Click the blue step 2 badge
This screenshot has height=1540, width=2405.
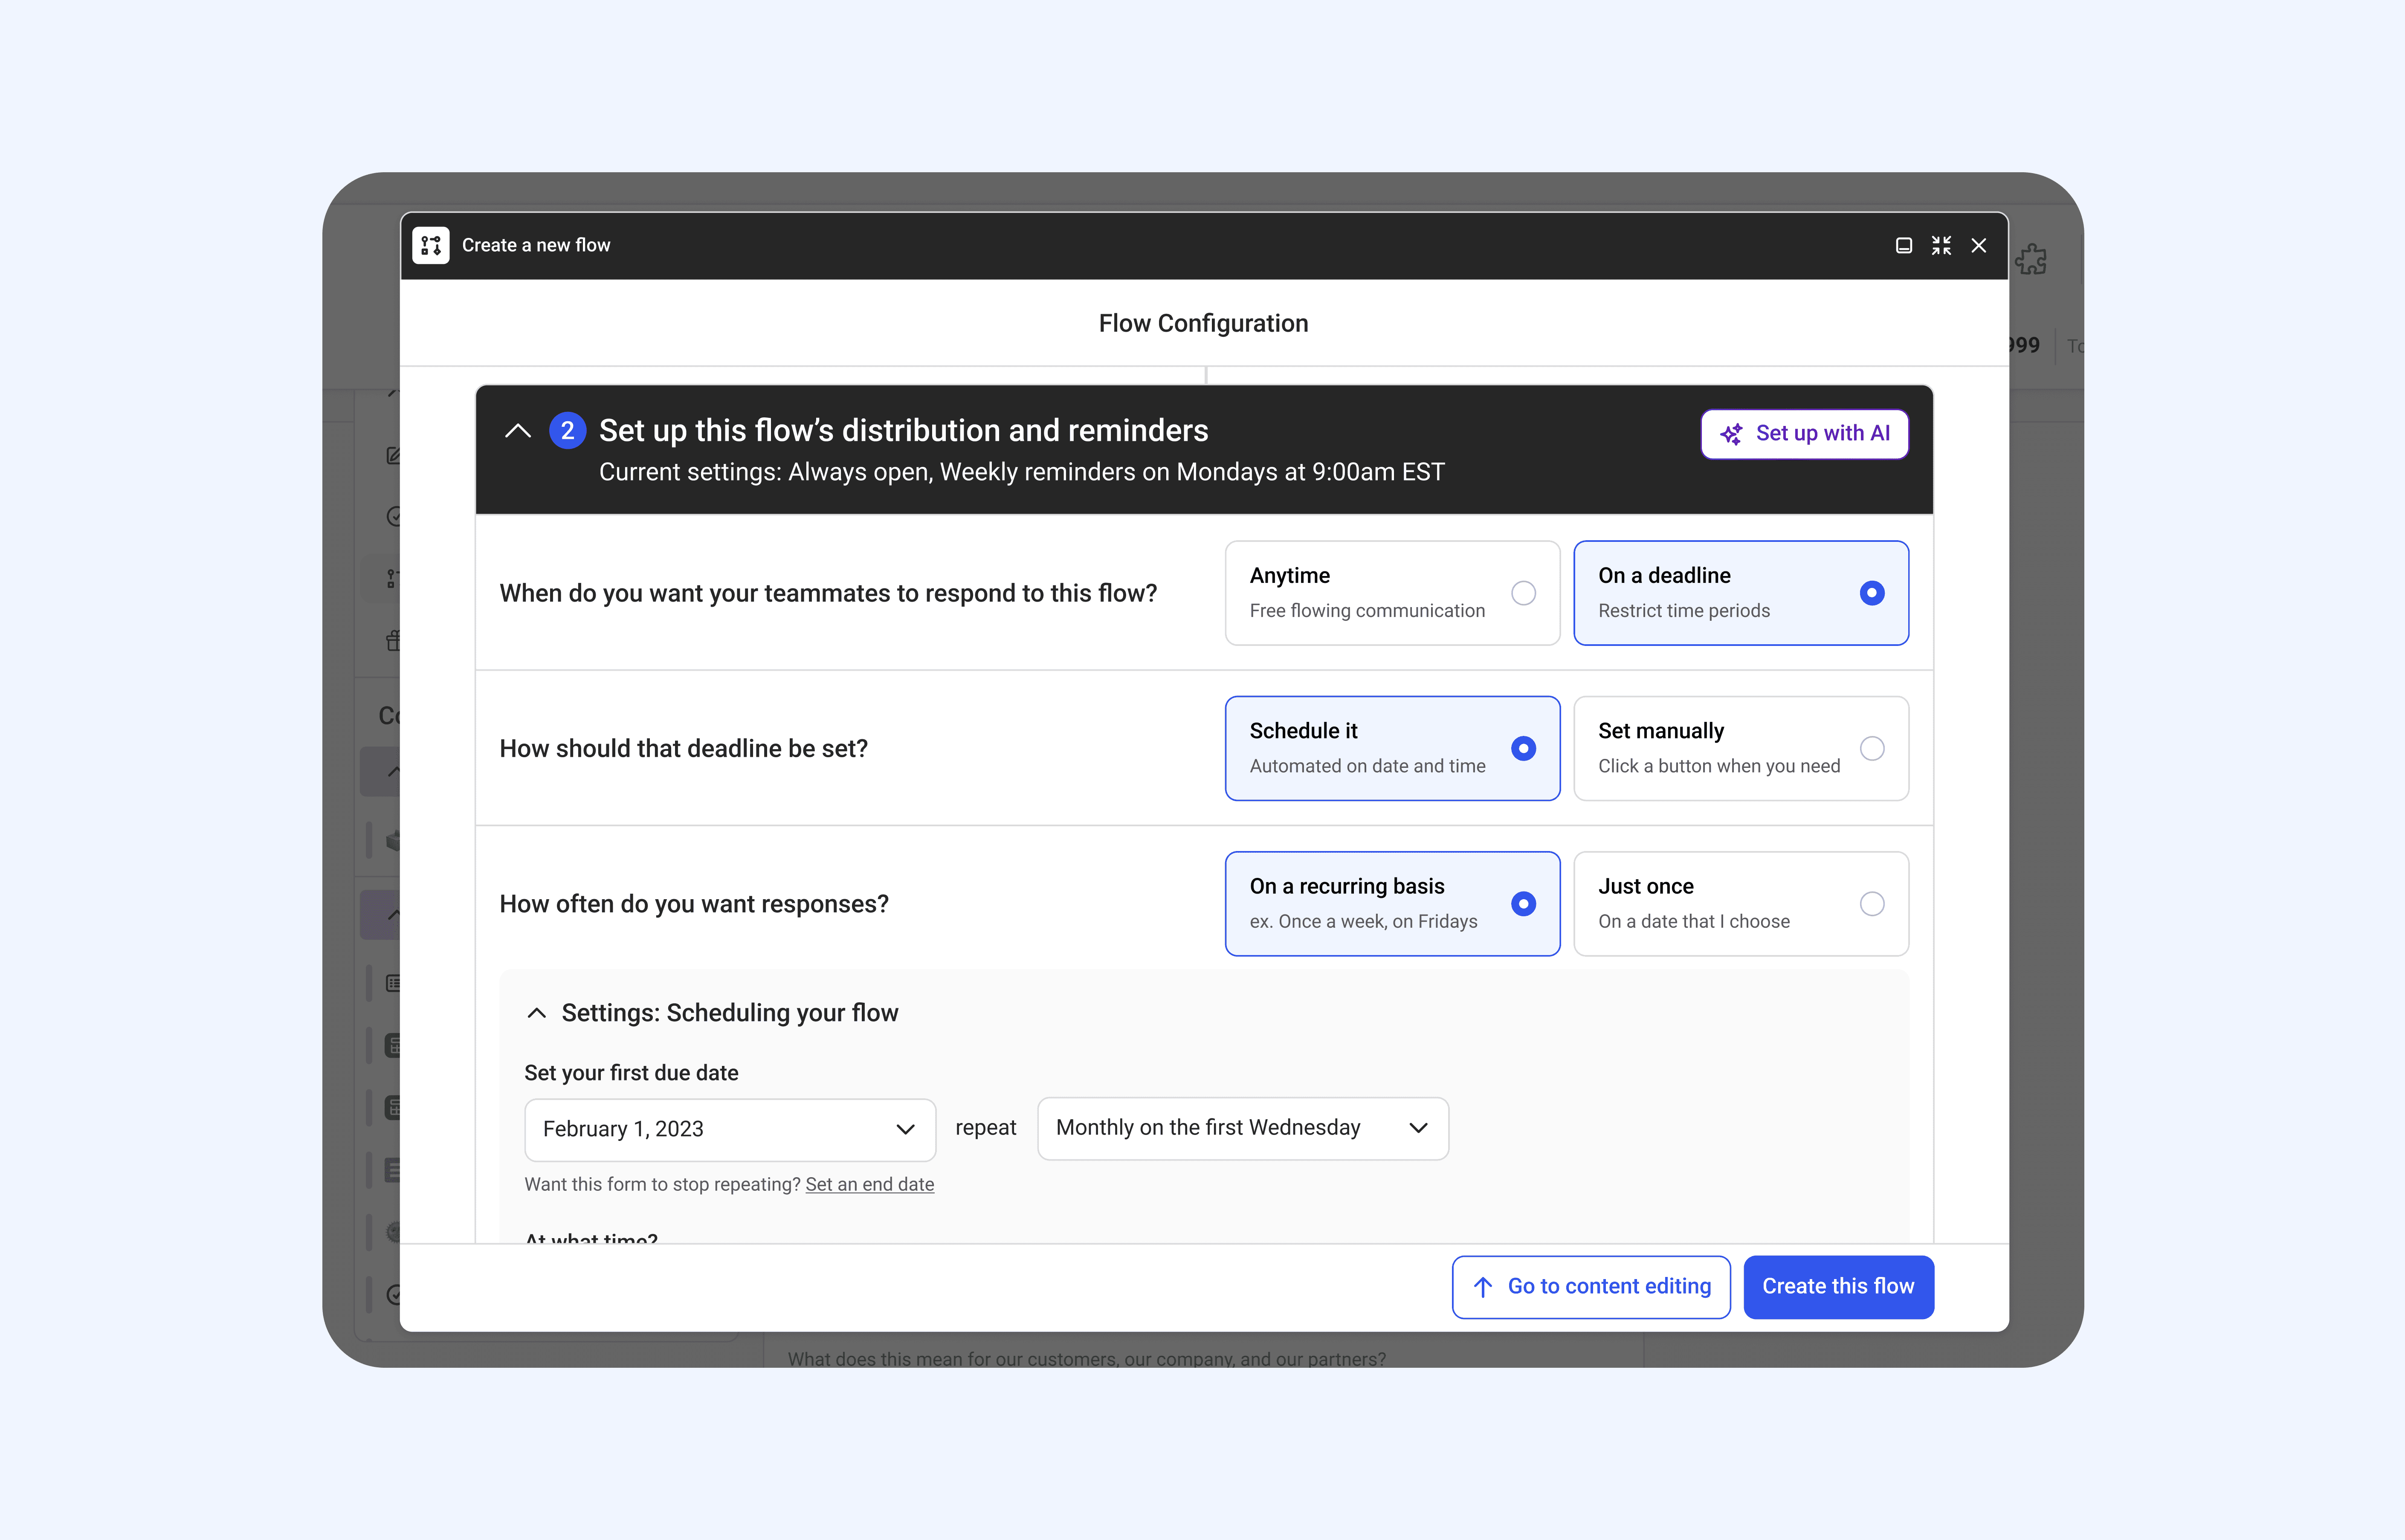567,431
